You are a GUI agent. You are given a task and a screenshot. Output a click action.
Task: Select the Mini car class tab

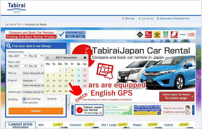coord(52,125)
